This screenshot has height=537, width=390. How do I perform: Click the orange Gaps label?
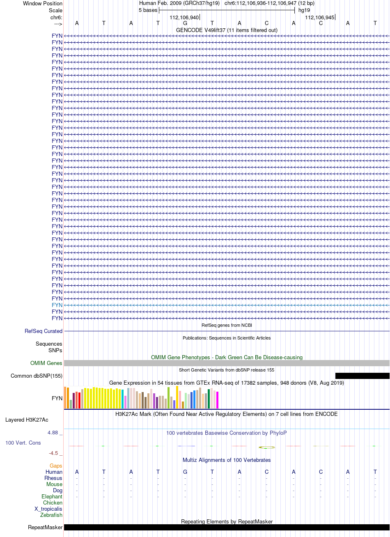56,466
